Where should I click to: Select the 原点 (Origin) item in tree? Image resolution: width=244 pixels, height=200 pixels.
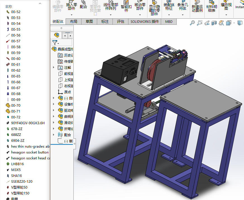67,92
